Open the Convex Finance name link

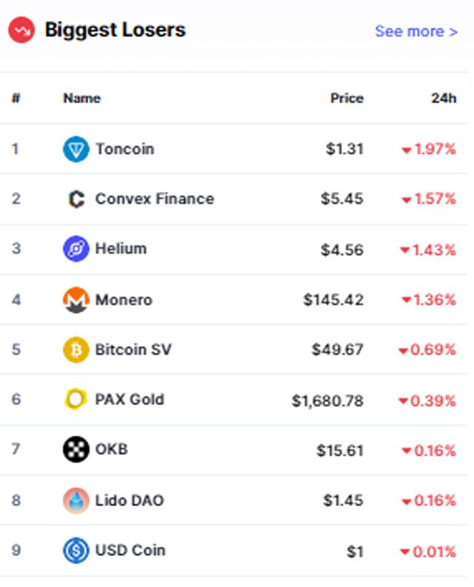coord(155,199)
